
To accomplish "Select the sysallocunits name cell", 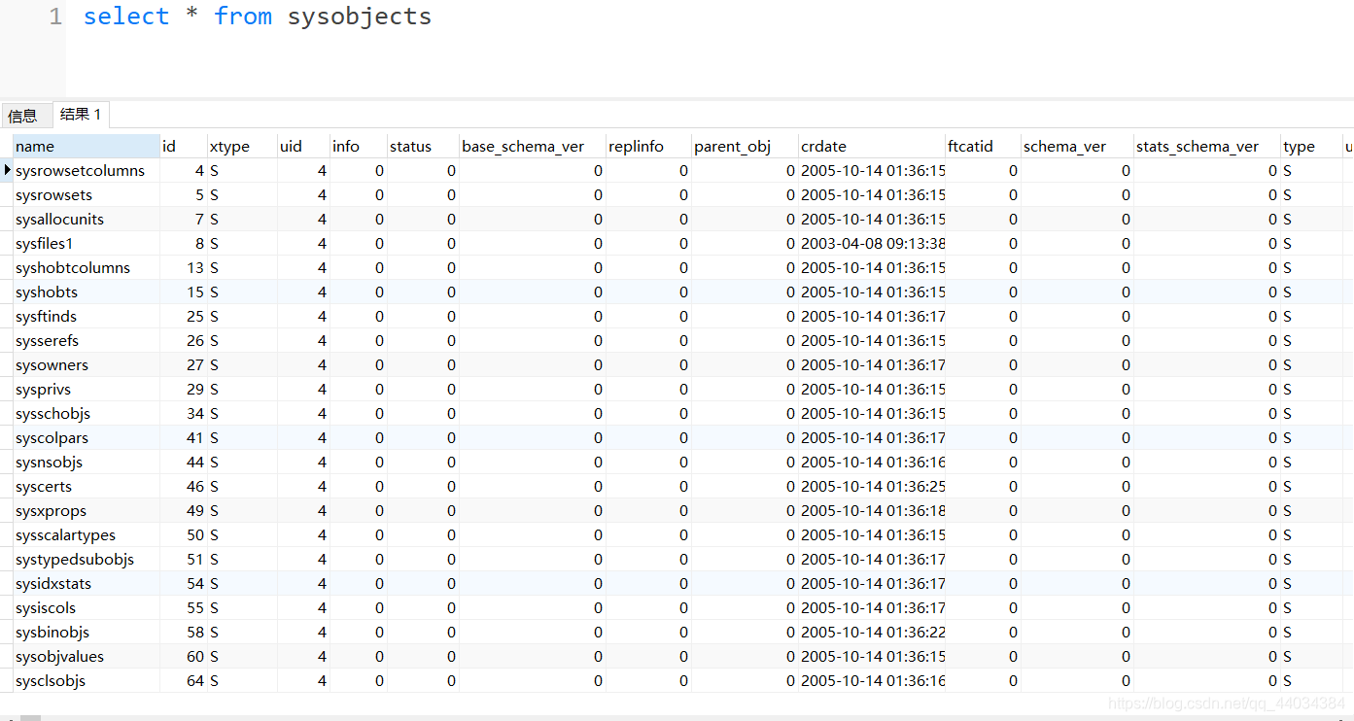I will click(x=87, y=219).
